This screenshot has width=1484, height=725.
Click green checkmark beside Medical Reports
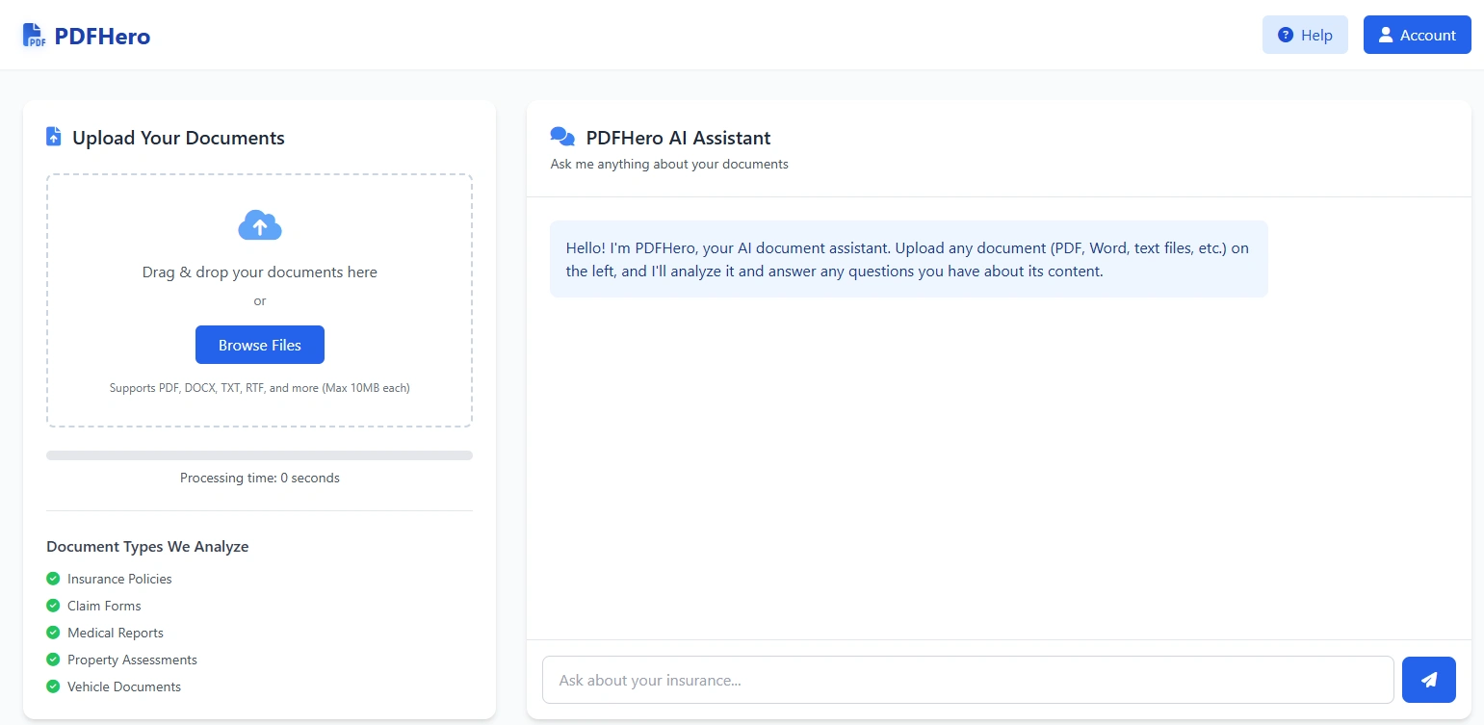(53, 633)
